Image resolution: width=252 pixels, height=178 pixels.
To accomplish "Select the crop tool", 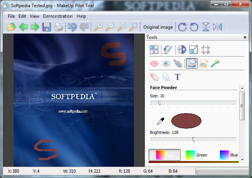I will click(206, 49).
